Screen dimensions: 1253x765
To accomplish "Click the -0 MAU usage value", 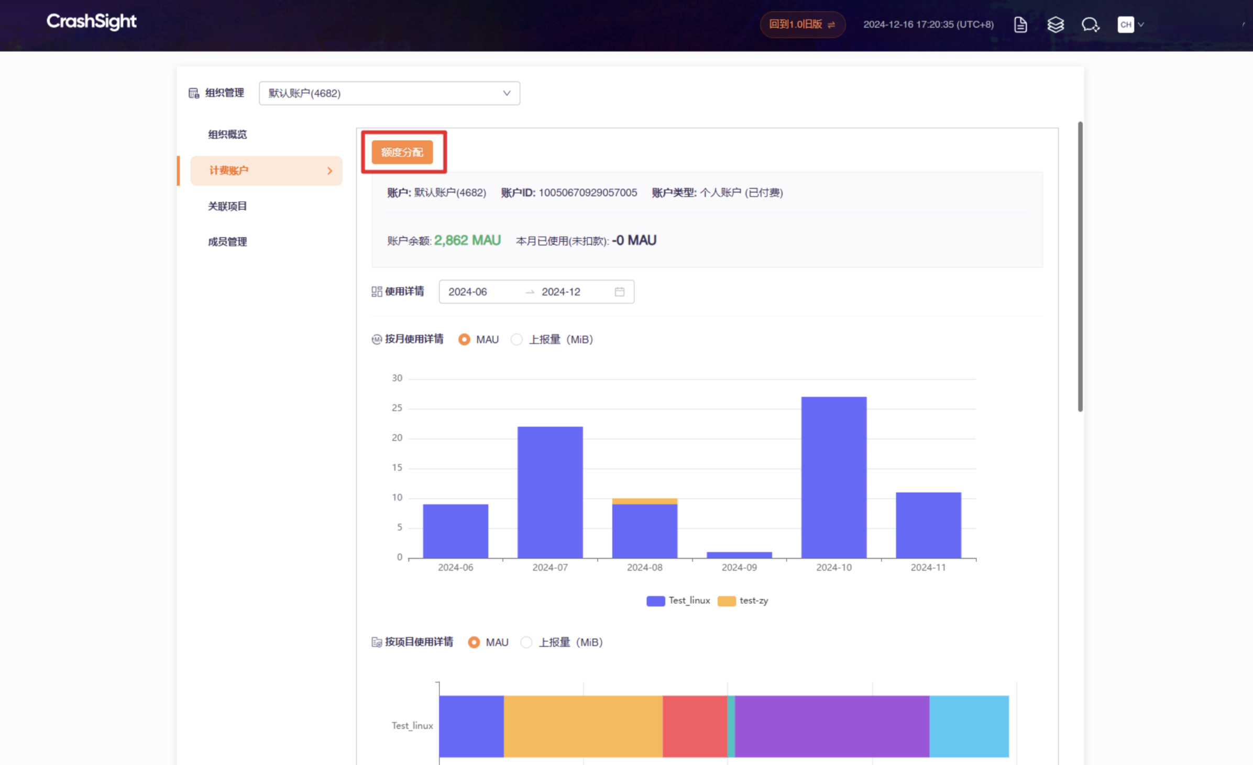I will click(634, 240).
